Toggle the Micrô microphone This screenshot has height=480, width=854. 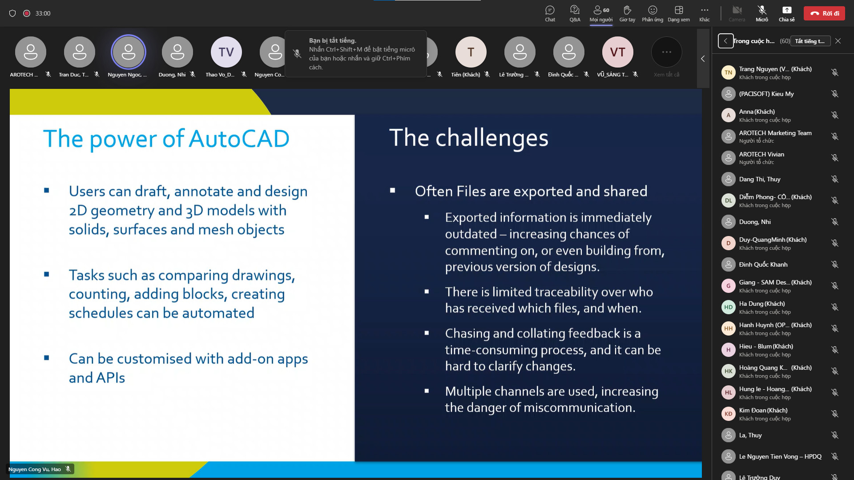(762, 13)
